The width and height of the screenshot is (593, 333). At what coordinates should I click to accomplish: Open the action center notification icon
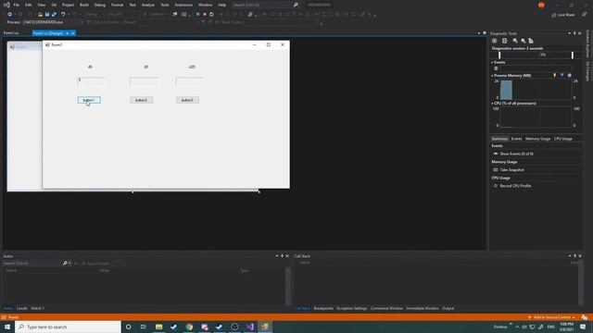[x=583, y=327]
